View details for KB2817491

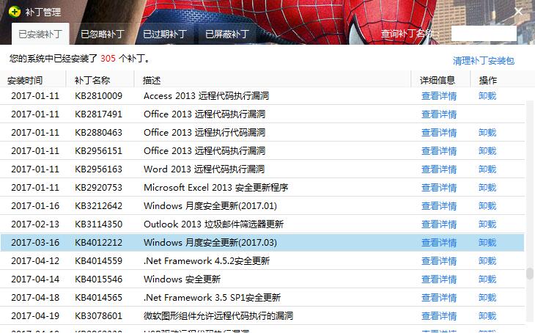pos(439,114)
